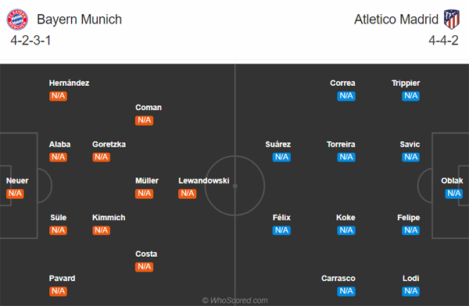Select Lewandowski's N/A rating badge
Viewport: 469px width, 306px height.
tap(188, 194)
